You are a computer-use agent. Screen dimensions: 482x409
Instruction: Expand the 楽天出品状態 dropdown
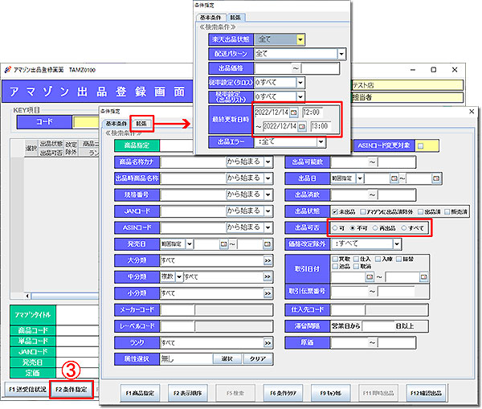pyautogui.click(x=300, y=39)
